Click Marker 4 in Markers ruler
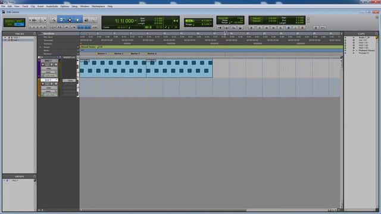Viewport: 381px width, 214px height. 151,54
